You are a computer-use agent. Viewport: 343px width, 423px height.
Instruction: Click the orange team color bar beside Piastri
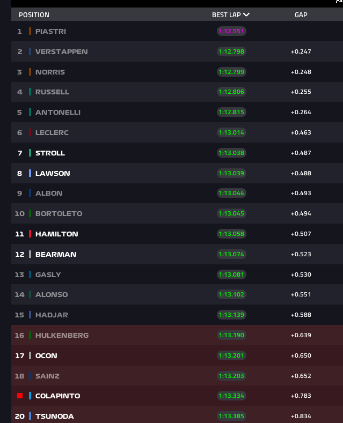pyautogui.click(x=30, y=31)
